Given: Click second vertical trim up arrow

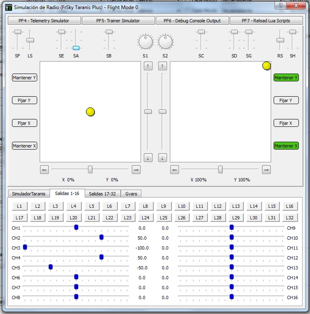Looking at the screenshot, I should (162, 66).
